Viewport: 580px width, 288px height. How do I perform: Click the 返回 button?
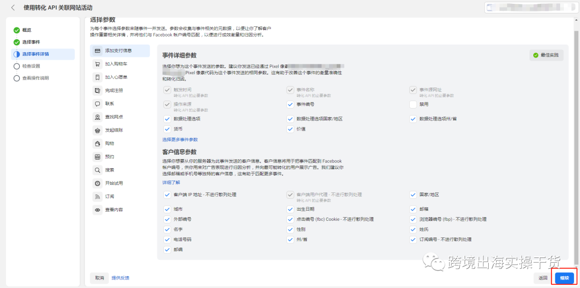point(543,278)
